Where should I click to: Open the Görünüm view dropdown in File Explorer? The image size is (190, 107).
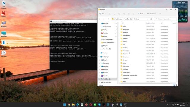point(151,14)
